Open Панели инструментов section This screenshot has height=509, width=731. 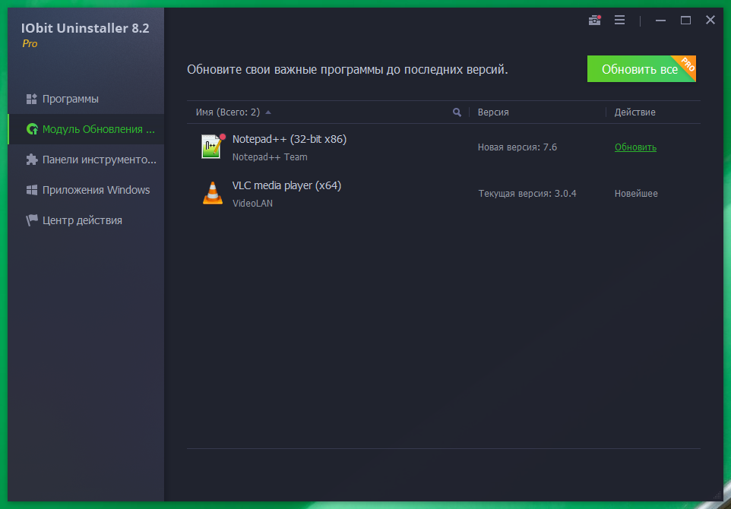pyautogui.click(x=86, y=160)
